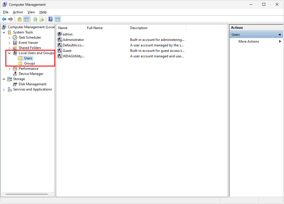The image size is (284, 204).
Task: Toggle the Show/Hide Console Tree icon
Action: 26,19
